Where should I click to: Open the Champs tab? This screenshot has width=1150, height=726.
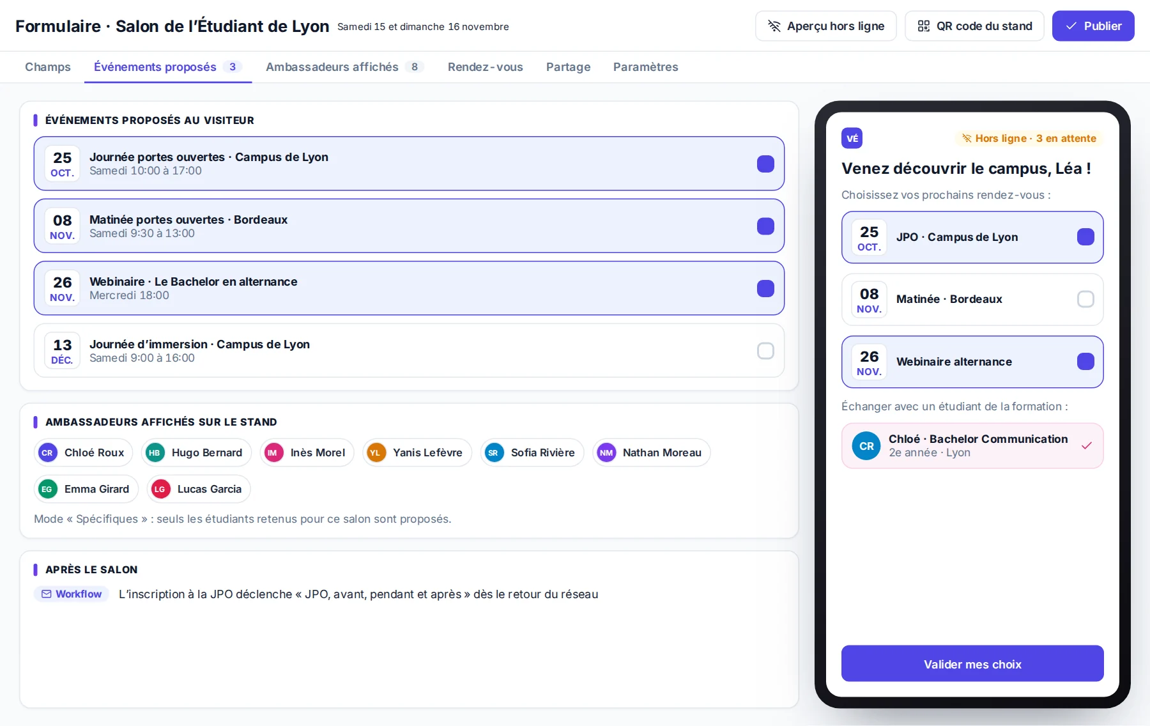(x=48, y=67)
